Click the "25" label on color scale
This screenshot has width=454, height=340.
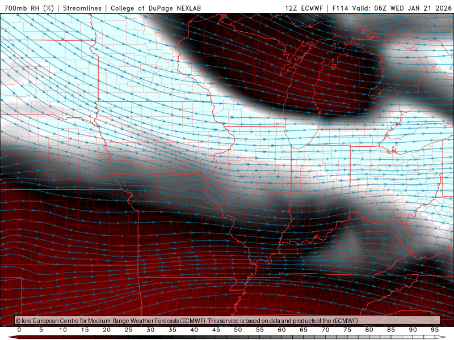point(129,330)
